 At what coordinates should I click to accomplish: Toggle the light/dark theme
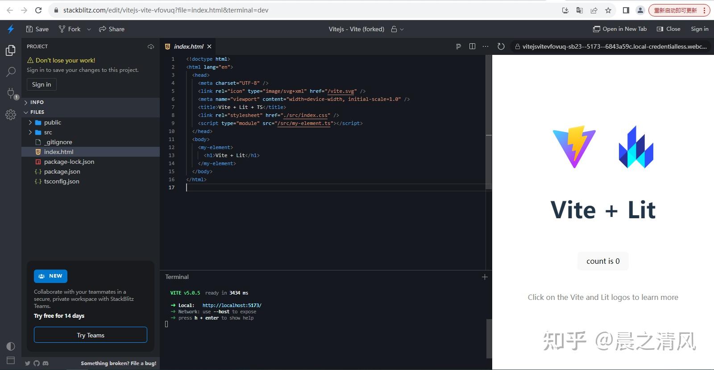coord(11,346)
